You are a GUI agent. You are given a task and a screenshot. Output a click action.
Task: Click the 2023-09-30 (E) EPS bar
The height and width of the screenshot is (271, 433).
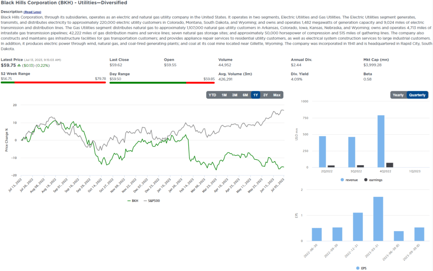click(x=419, y=234)
